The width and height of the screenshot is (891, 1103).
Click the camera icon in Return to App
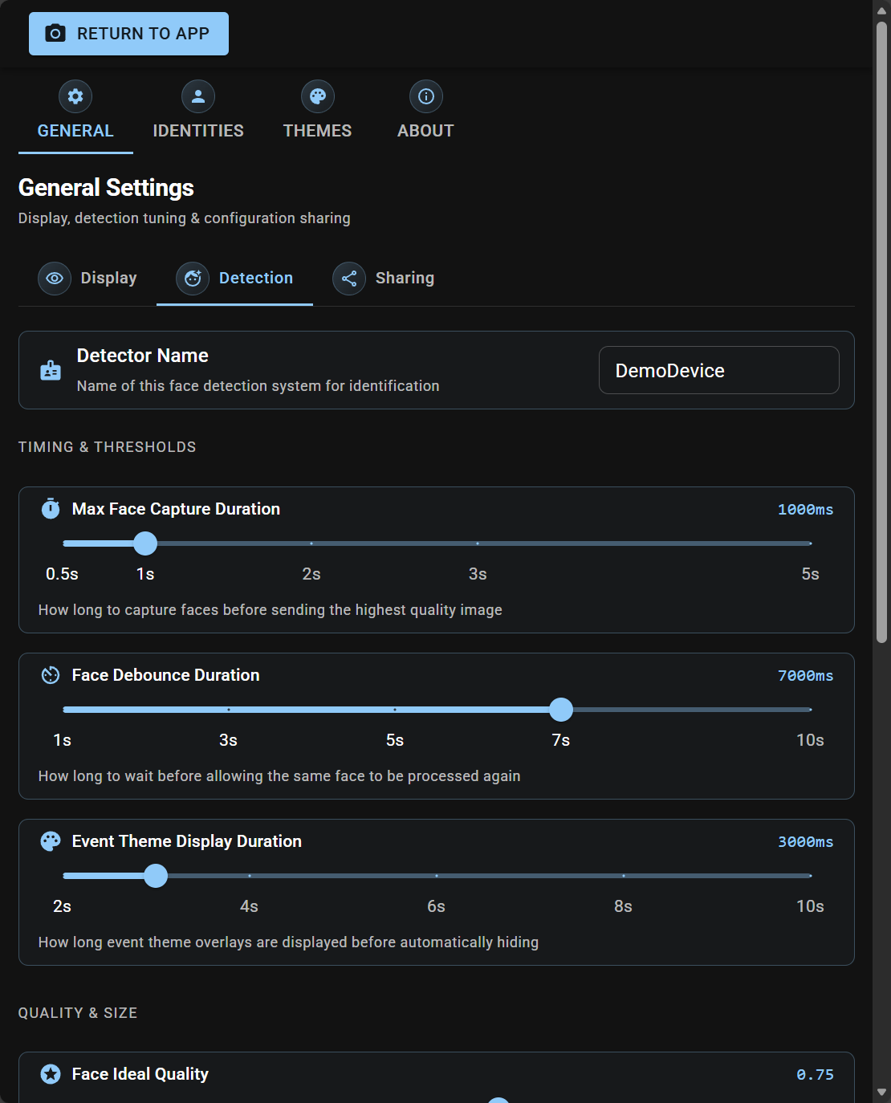(x=53, y=34)
